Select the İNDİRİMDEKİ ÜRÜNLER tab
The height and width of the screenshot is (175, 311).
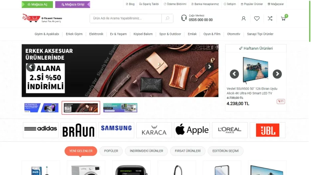pyautogui.click(x=146, y=151)
